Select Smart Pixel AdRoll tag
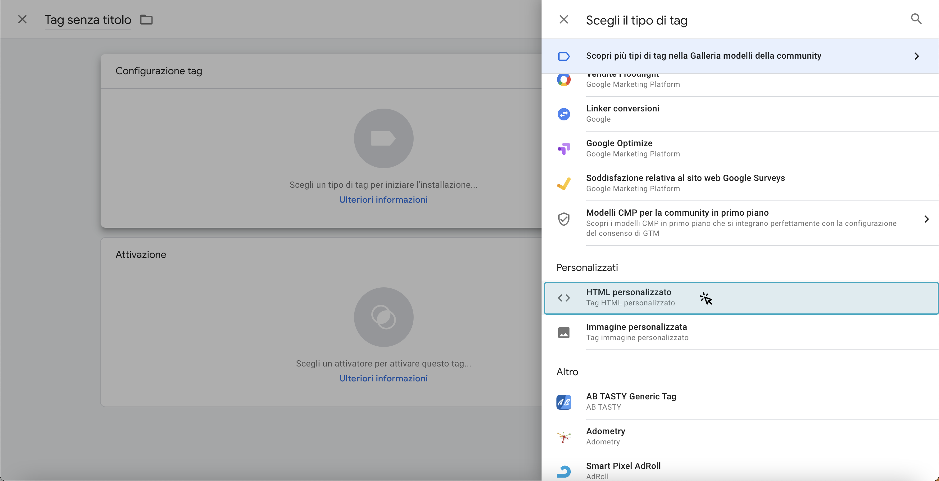This screenshot has width=939, height=481. point(740,468)
